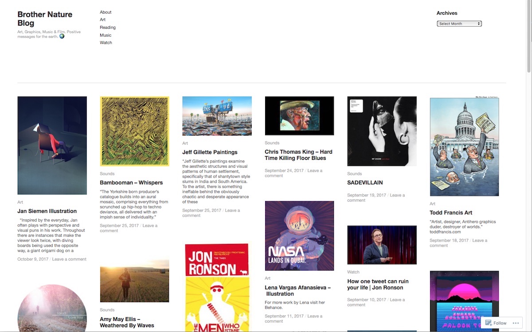Image resolution: width=532 pixels, height=332 pixels.
Task: Go to the Reading menu section
Action: coord(107,27)
